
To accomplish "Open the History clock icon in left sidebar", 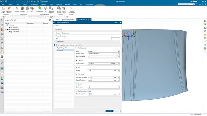I will click(x=2, y=74).
